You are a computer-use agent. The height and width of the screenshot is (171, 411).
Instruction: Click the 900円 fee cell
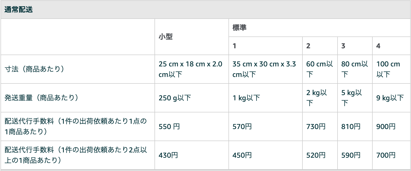pos(386,126)
